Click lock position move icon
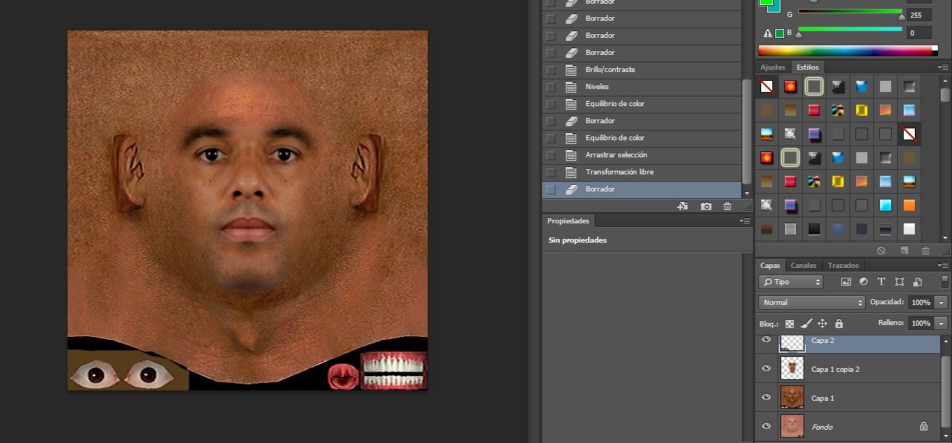Viewport: 952px width, 443px height. [x=822, y=324]
